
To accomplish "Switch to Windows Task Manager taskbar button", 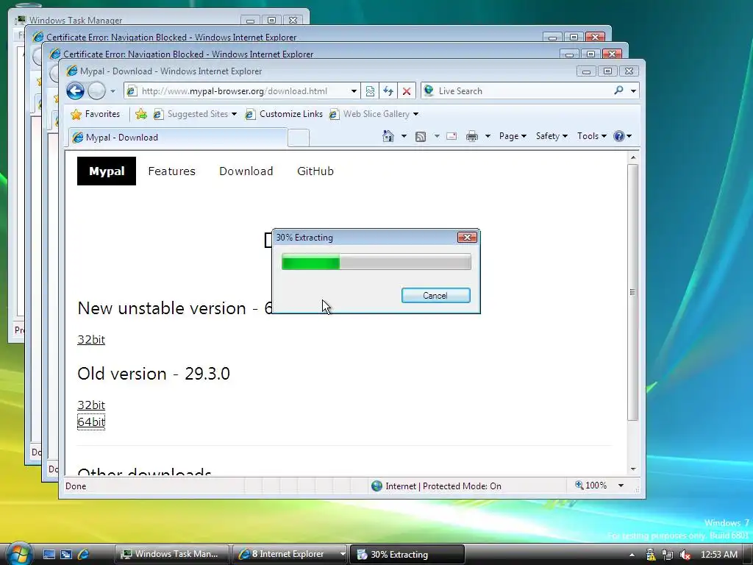I will pos(172,554).
